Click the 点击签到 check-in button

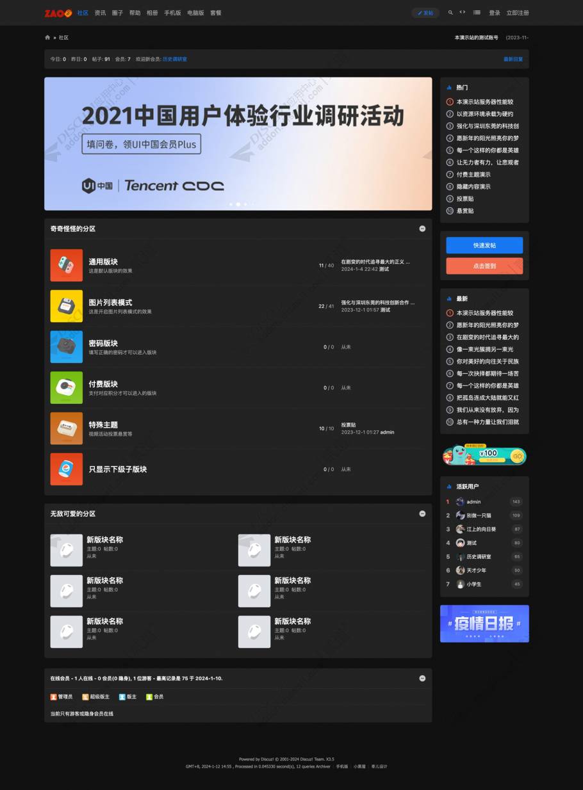(484, 266)
